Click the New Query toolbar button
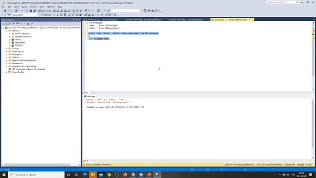The width and height of the screenshot is (316, 178). click(x=45, y=11)
